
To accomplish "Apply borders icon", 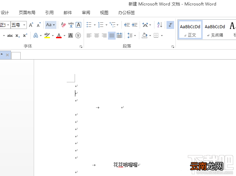I will pyautogui.click(x=156, y=35).
